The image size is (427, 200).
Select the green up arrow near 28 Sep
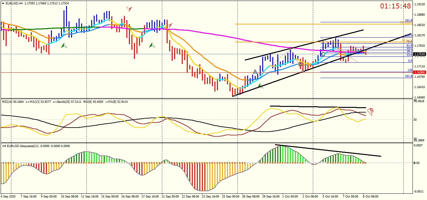[260, 85]
